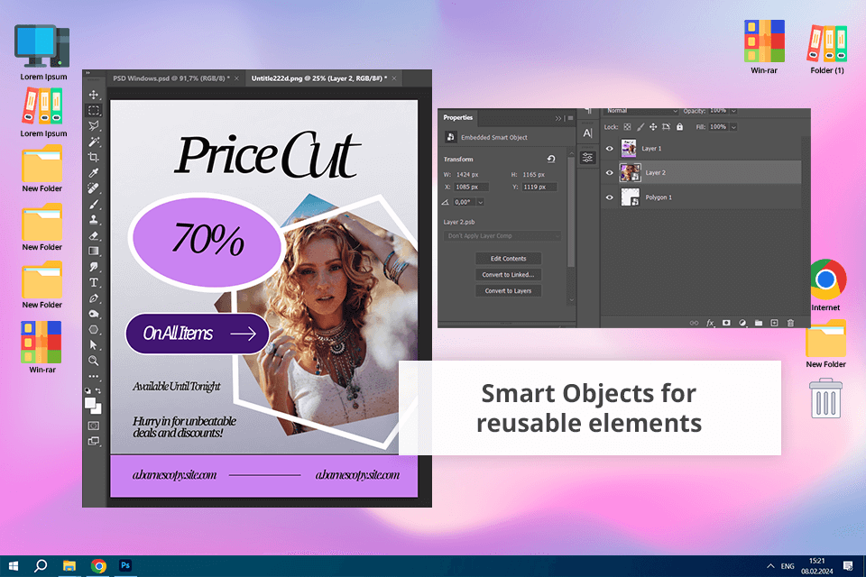The width and height of the screenshot is (866, 577).
Task: Click the foreground color swatch
Action: click(90, 403)
